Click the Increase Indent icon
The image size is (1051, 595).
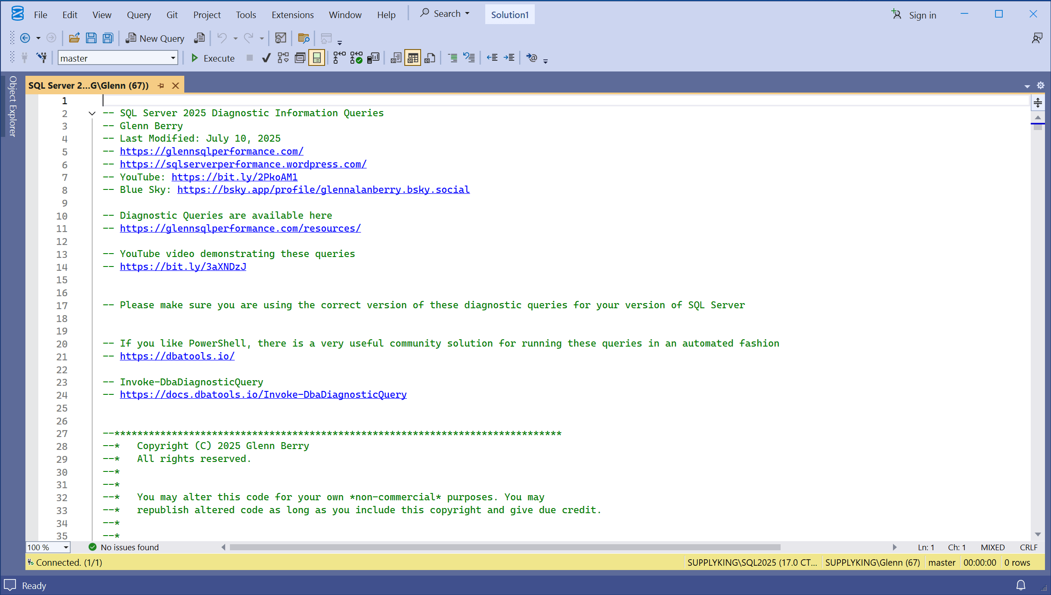coord(509,58)
